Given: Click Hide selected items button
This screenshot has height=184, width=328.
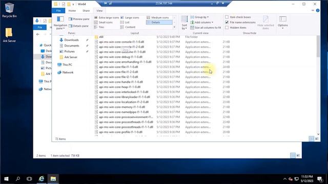Looking at the screenshot, I should pyautogui.click(x=265, y=22).
